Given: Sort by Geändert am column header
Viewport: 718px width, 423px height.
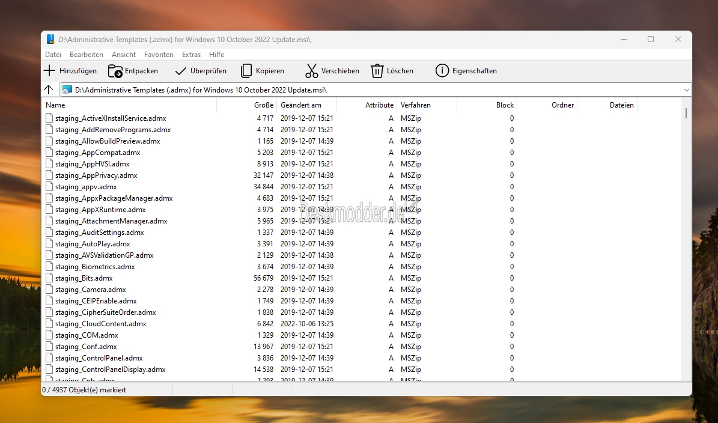Looking at the screenshot, I should [x=301, y=105].
